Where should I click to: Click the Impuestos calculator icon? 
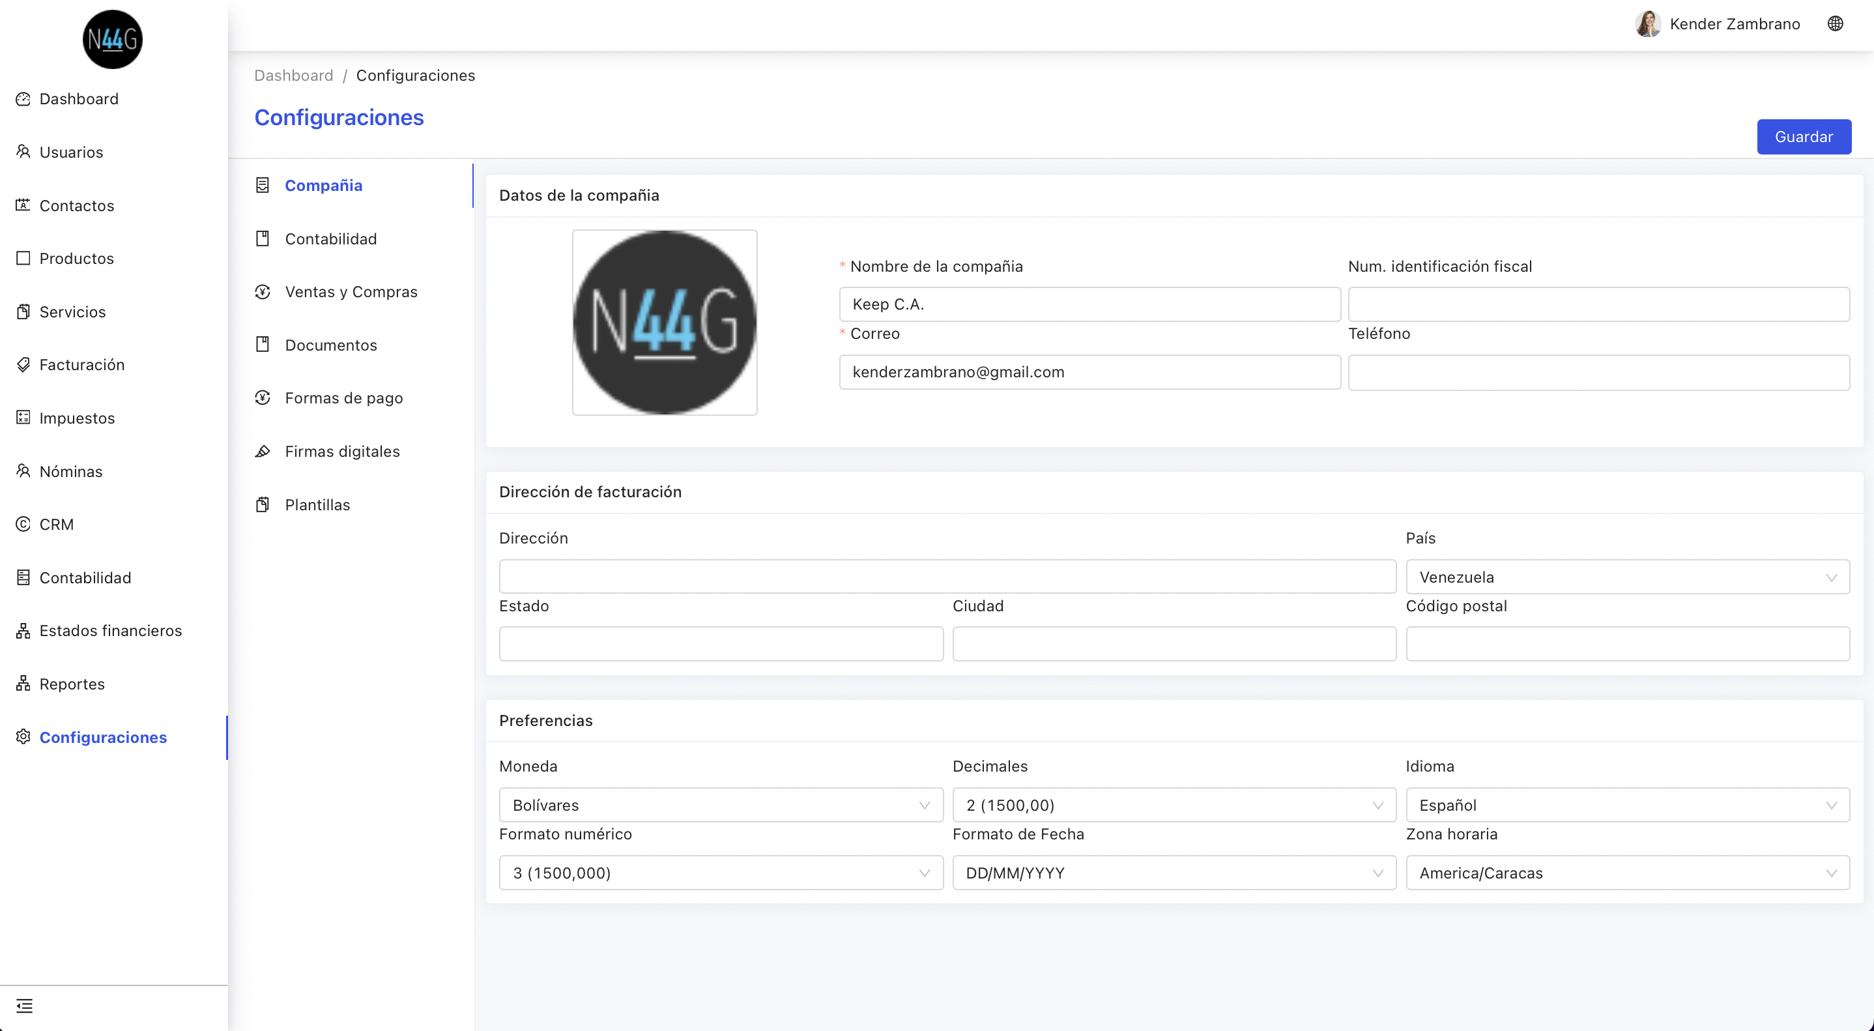tap(23, 418)
